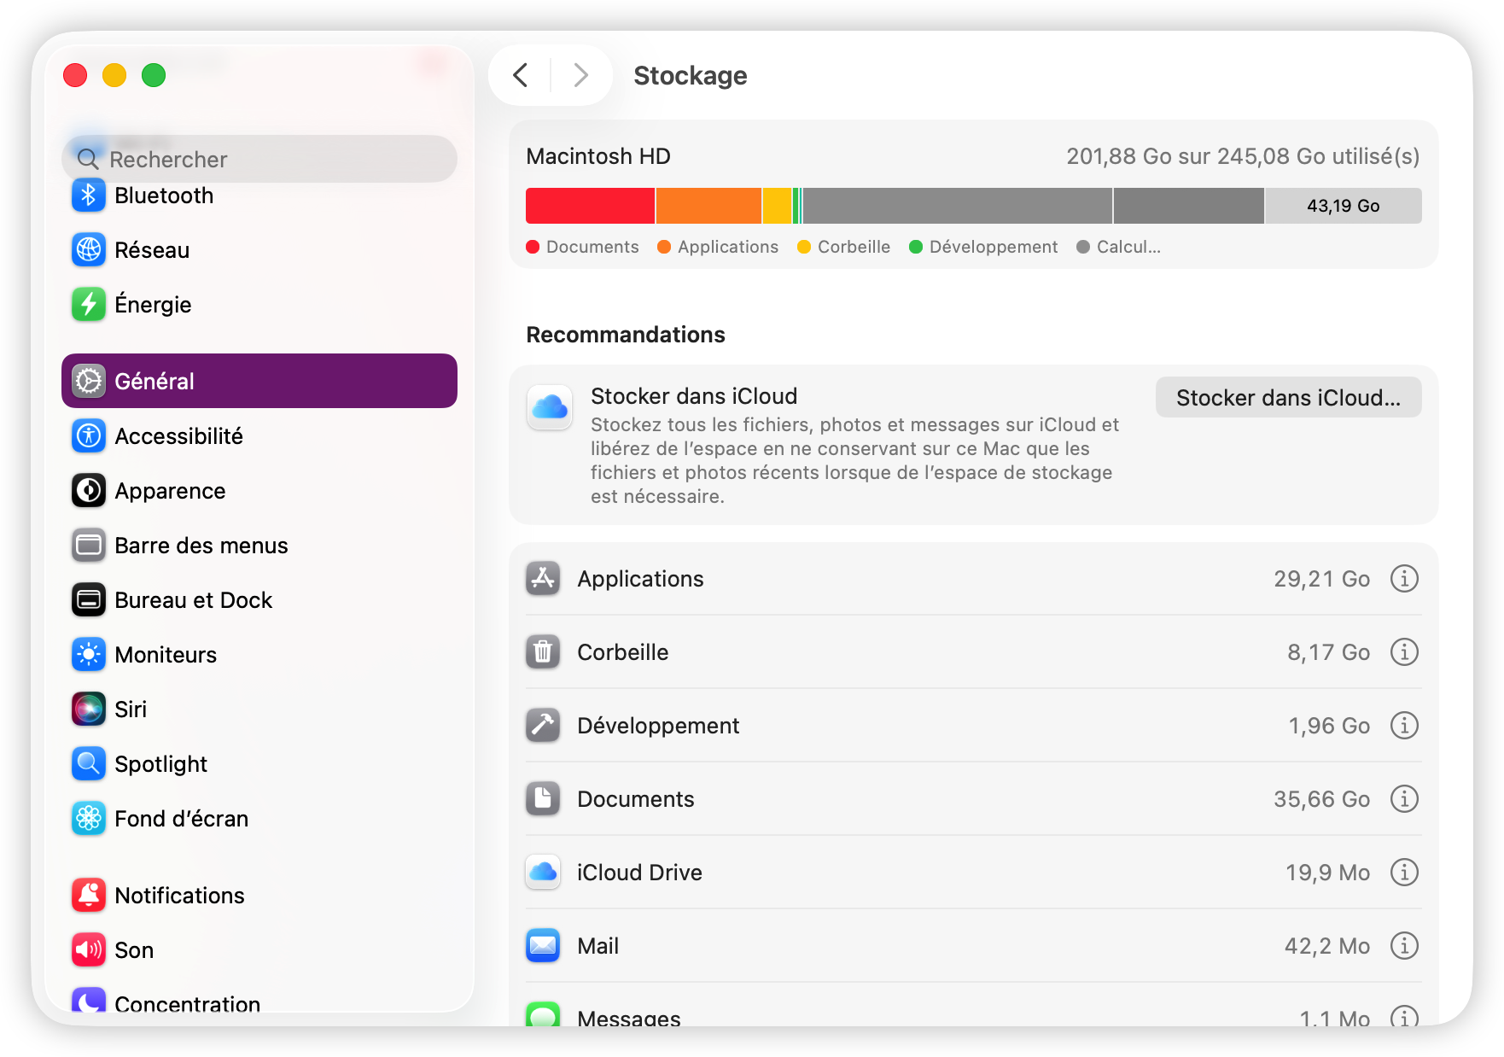Select the Réseau globe icon
Screen dimensions: 1504x1057
coord(89,250)
